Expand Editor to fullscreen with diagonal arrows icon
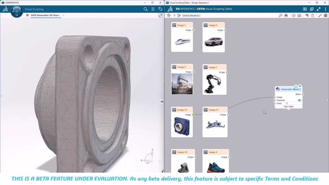Image resolution: width=329 pixels, height=185 pixels. click(x=319, y=9)
